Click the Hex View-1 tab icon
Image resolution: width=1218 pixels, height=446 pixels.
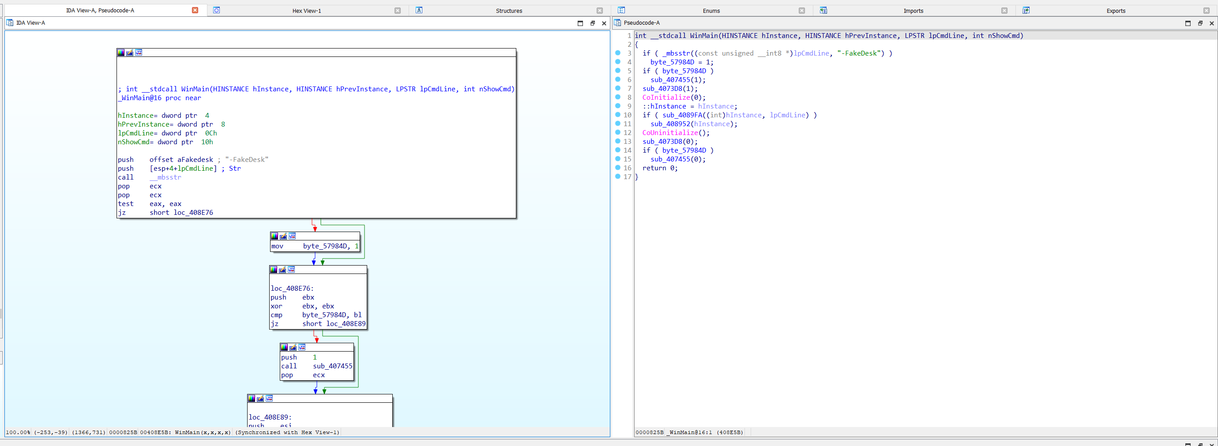tap(217, 11)
